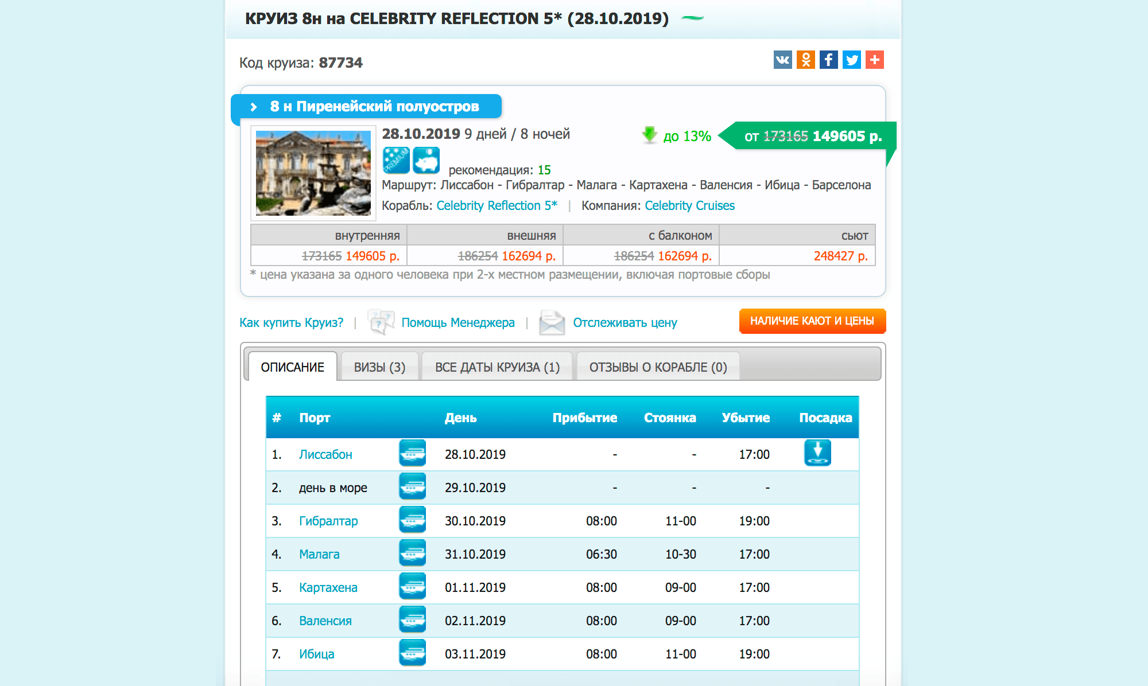Click the manager help chat icon
Screen dimensions: 1148x686
click(381, 322)
